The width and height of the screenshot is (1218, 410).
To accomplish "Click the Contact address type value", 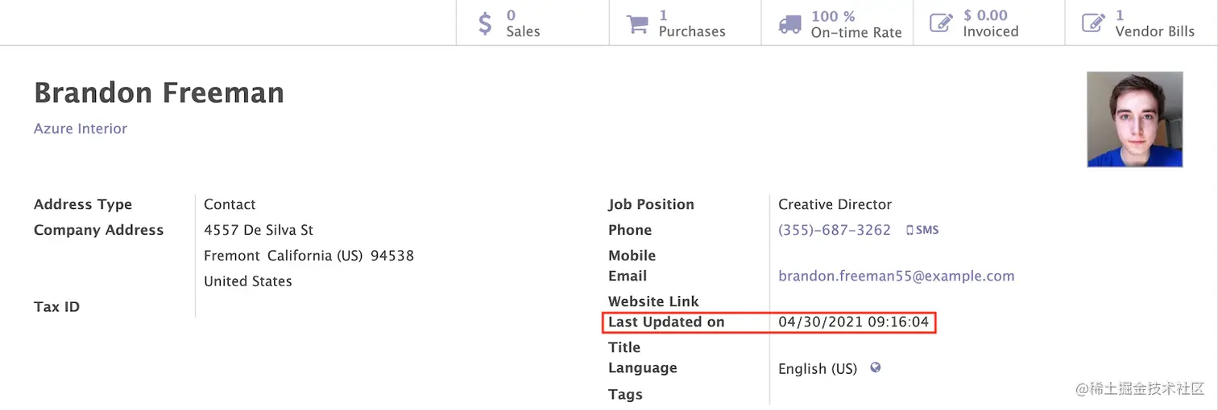I will [230, 204].
